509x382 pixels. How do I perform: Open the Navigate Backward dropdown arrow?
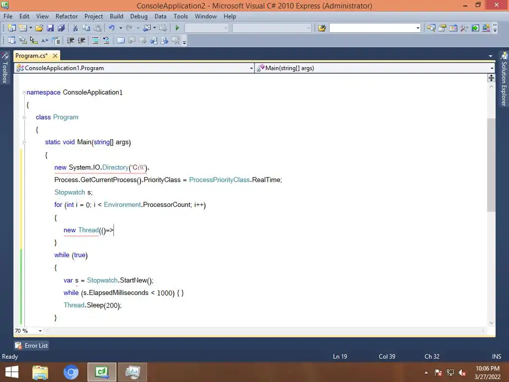click(x=155, y=28)
